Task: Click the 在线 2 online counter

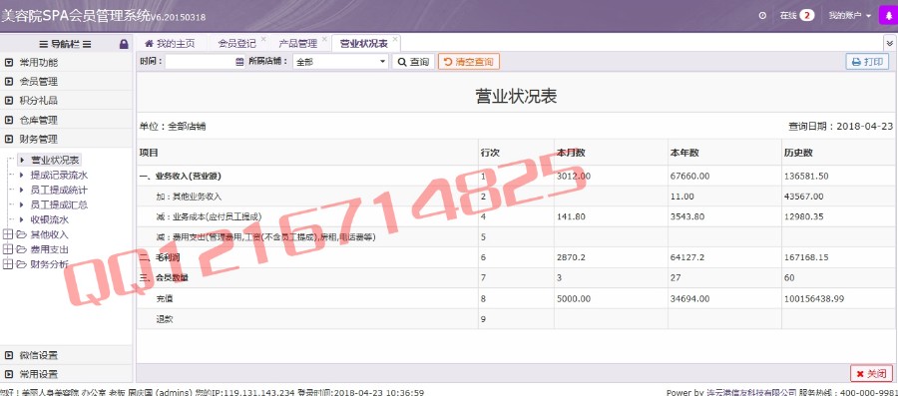Action: (797, 15)
